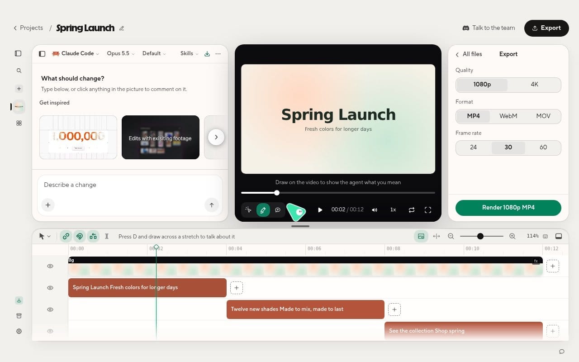The image size is (579, 362).
Task: Open Talk to the team
Action: click(489, 28)
